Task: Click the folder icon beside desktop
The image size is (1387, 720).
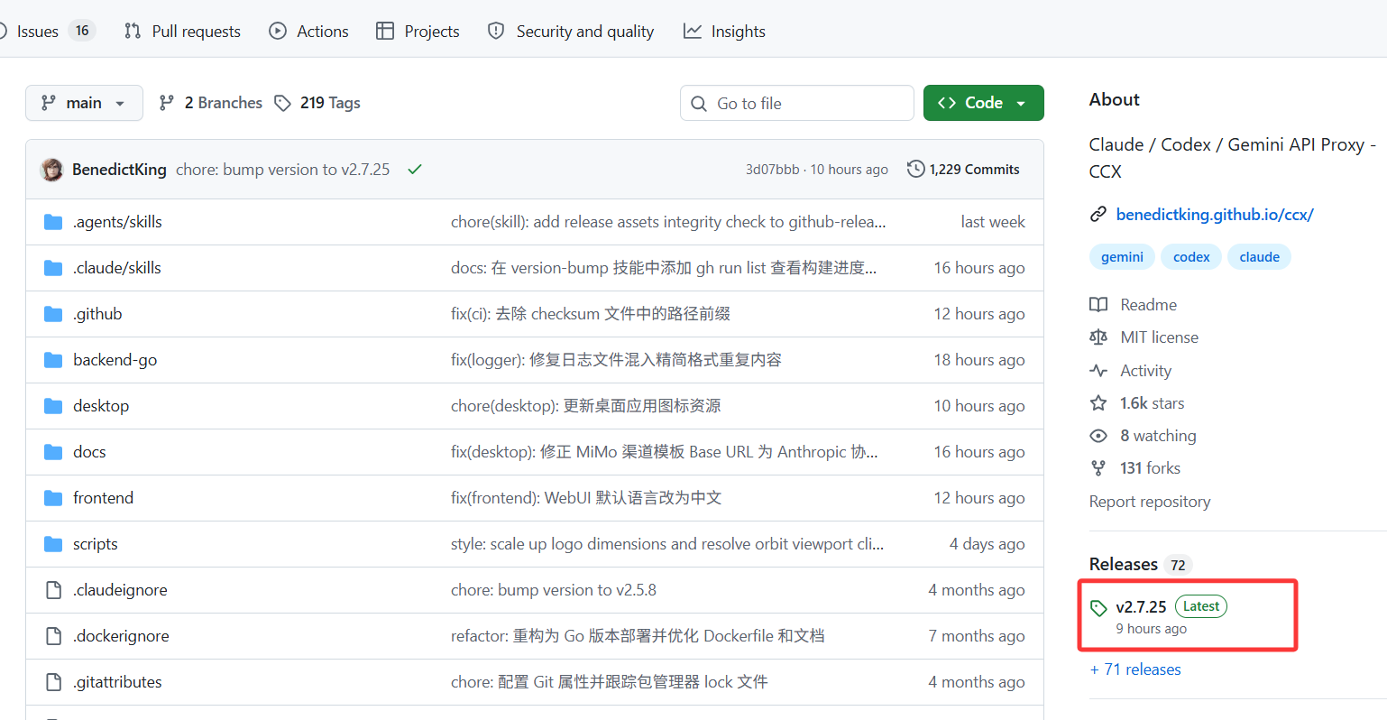Action: (x=53, y=406)
